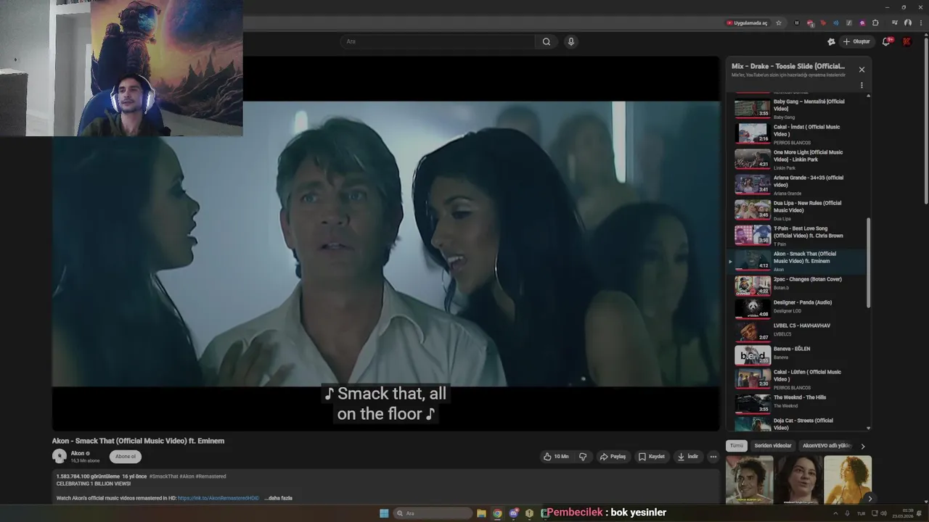The width and height of the screenshot is (929, 522).
Task: Play Baby Gang – Mentalité from playlist
Action: [x=798, y=109]
